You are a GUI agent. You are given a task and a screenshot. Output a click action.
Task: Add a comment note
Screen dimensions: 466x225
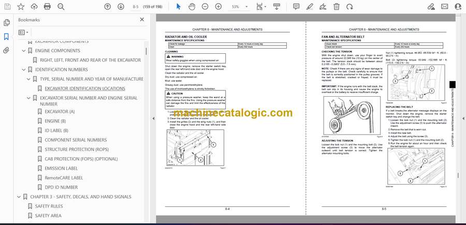(296, 7)
